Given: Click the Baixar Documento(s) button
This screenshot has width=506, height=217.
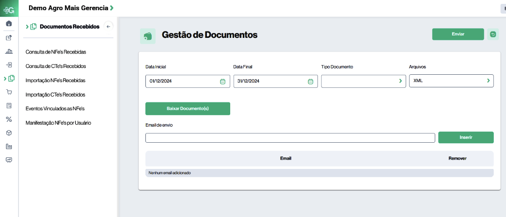Looking at the screenshot, I should (188, 109).
